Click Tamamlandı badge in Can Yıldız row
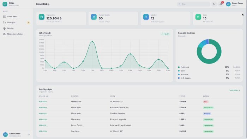Screen dimensions: 247x139 tap(208, 132)
